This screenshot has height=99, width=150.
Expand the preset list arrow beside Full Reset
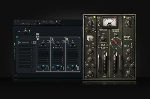pos(36,24)
